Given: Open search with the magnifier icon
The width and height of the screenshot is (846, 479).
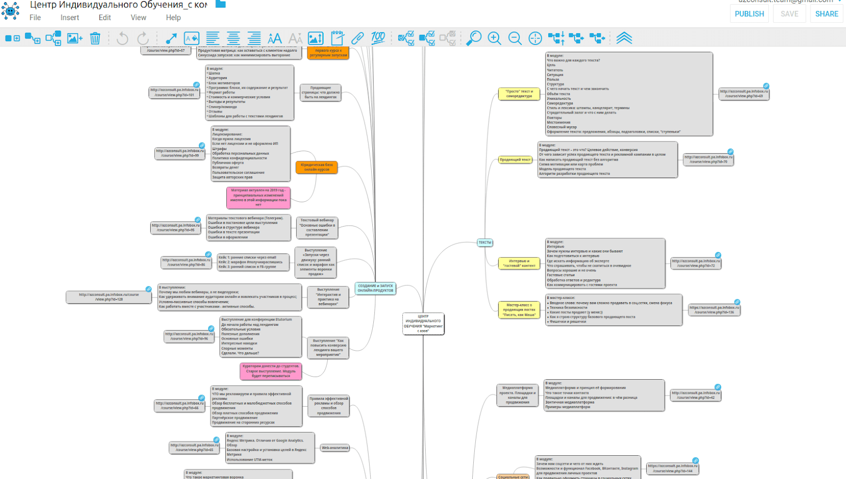Looking at the screenshot, I should click(x=474, y=38).
